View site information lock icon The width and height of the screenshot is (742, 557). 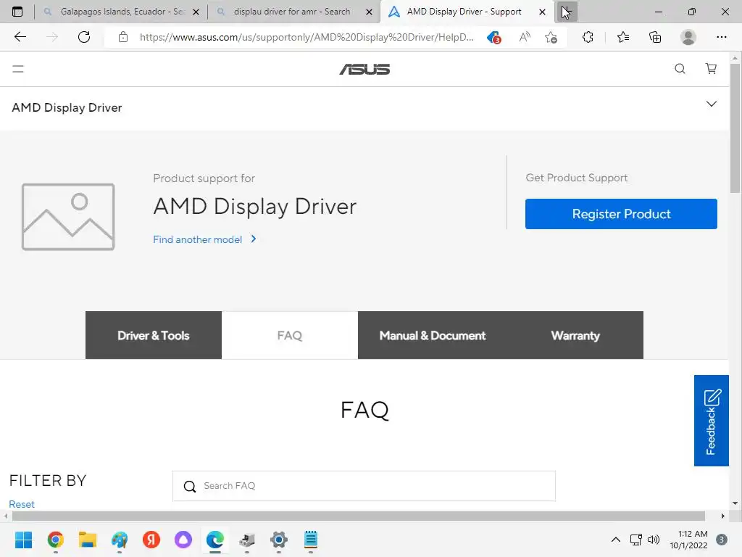[123, 37]
